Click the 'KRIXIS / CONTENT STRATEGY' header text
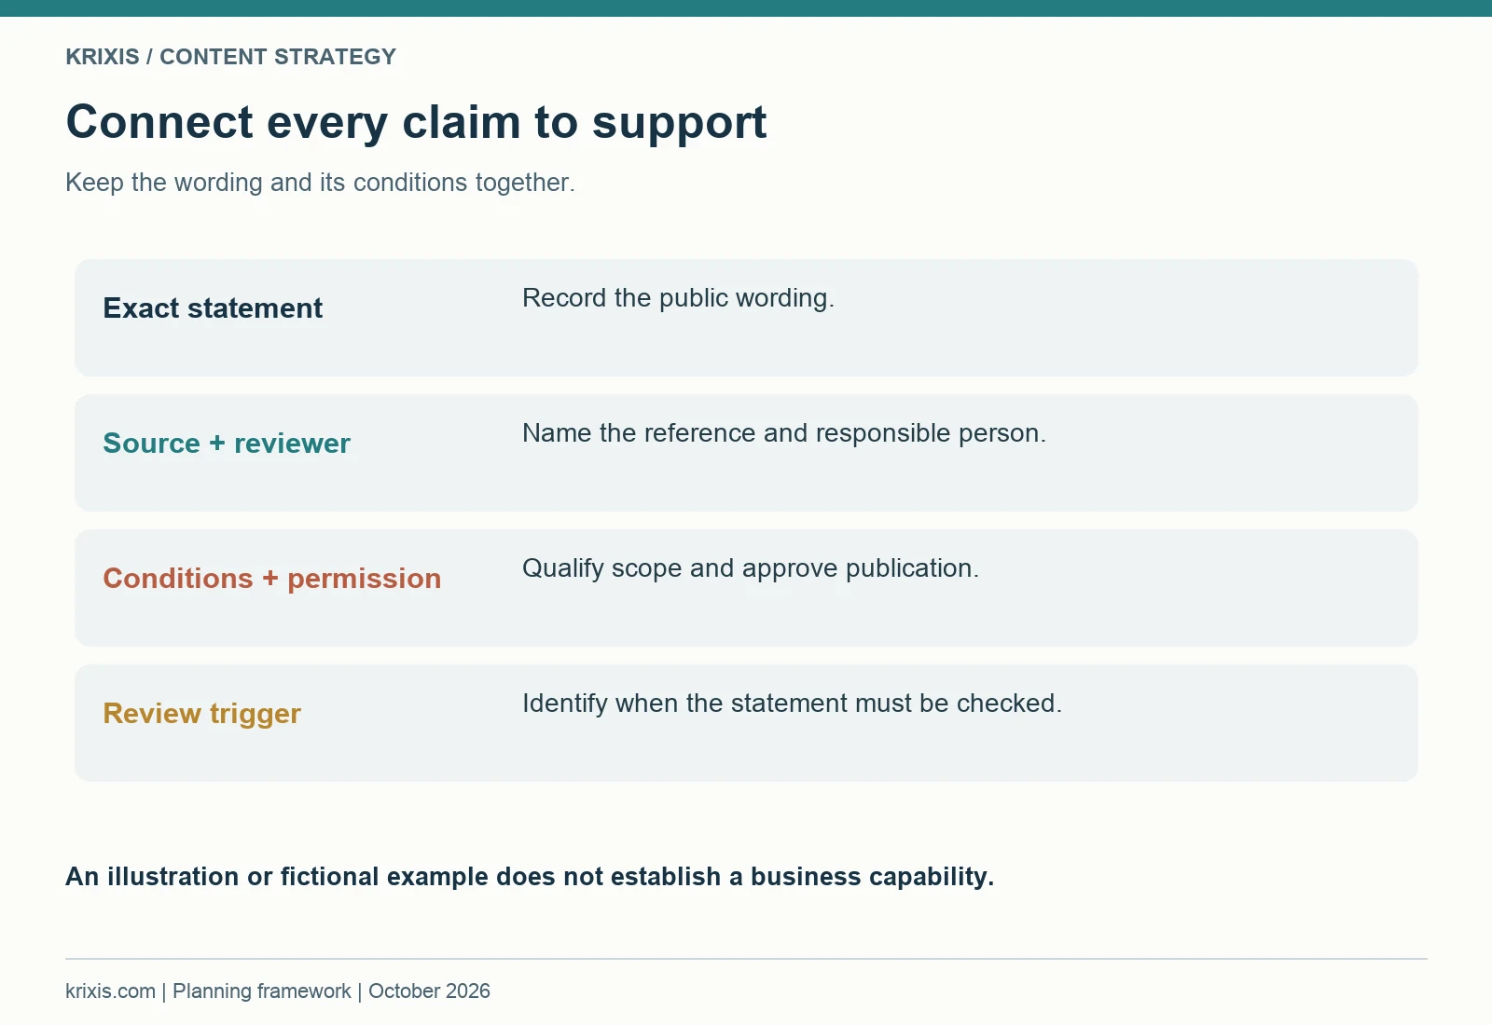This screenshot has width=1492, height=1025. (x=230, y=57)
